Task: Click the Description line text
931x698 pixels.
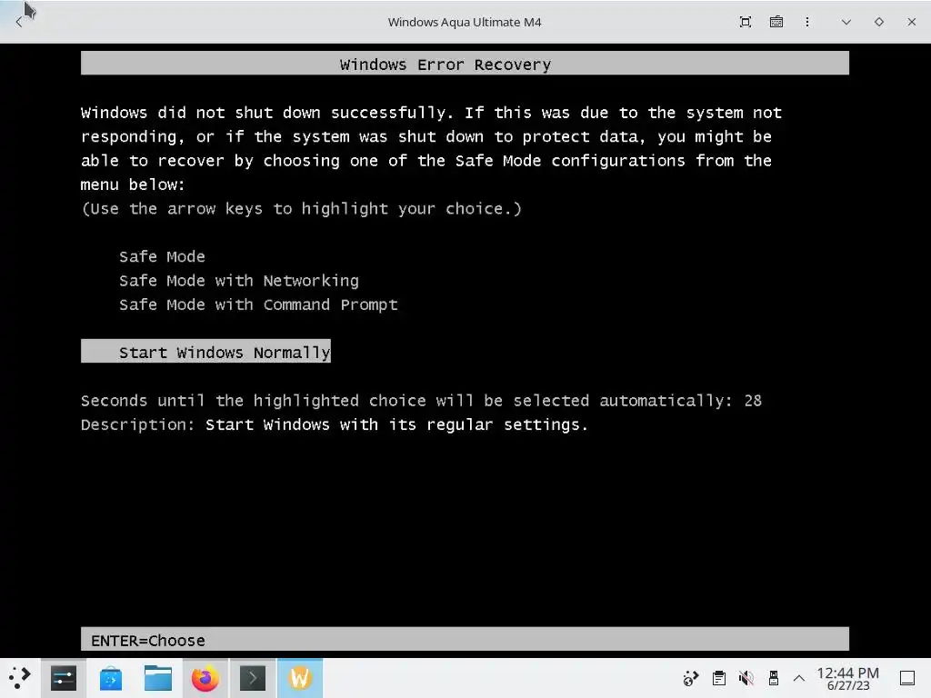Action: [x=335, y=425]
